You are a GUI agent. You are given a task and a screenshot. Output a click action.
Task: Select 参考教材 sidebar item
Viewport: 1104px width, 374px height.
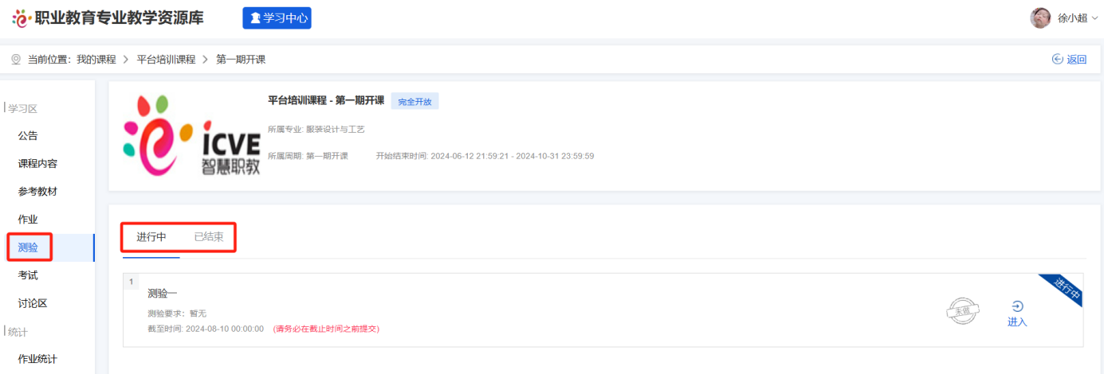click(x=37, y=191)
